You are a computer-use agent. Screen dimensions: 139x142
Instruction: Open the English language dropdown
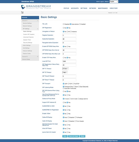pos(114,1)
